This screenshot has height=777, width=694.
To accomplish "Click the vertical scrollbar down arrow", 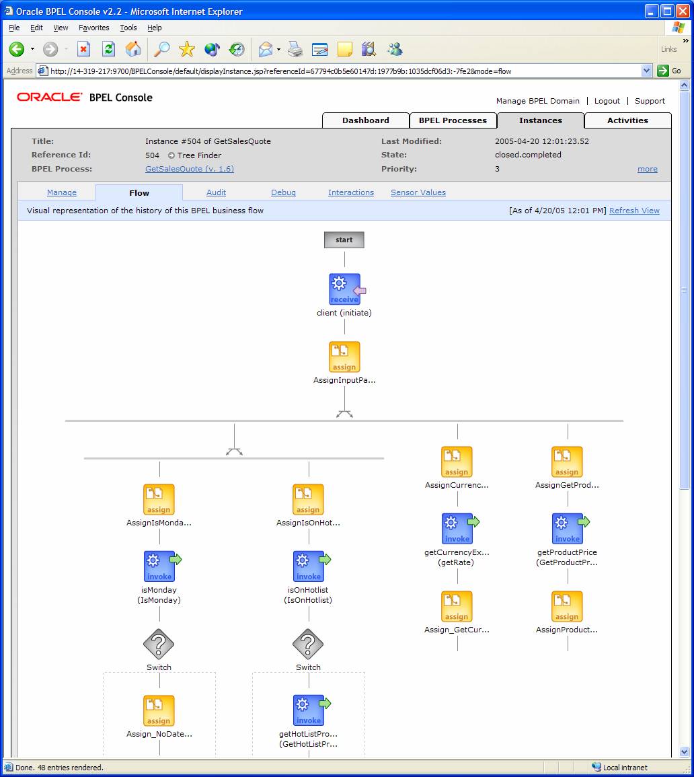I will click(685, 751).
